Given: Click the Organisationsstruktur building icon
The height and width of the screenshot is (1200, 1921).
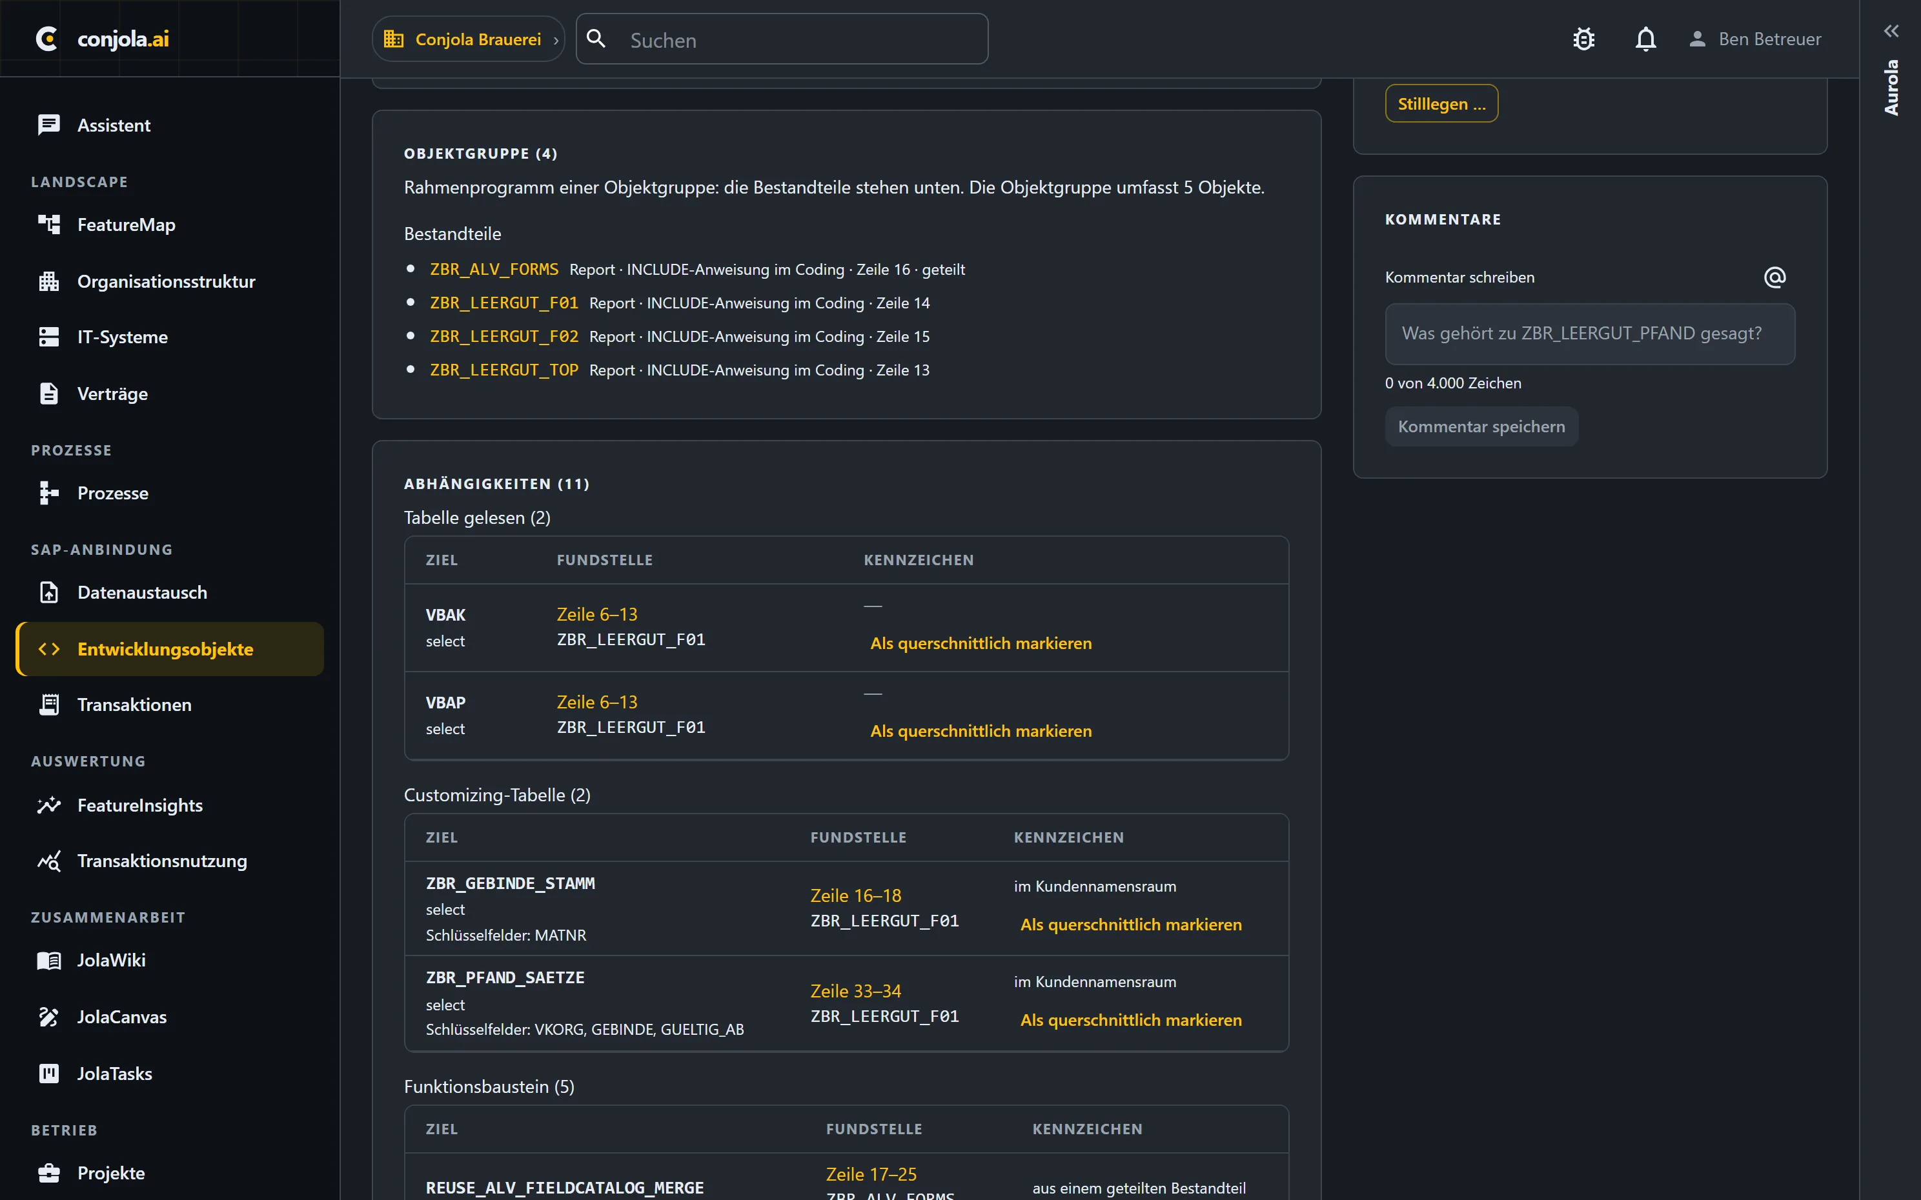Looking at the screenshot, I should click(48, 281).
